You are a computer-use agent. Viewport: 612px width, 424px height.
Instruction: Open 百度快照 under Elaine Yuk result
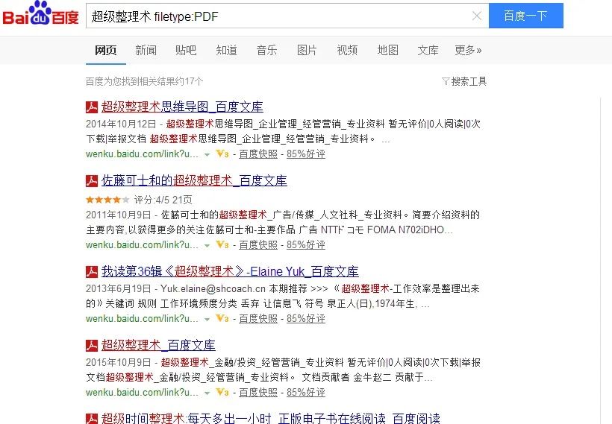(x=258, y=318)
